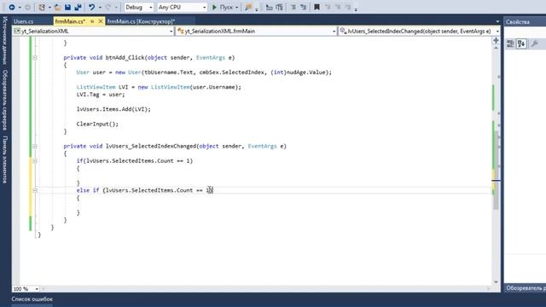Click the Redo arrow icon

coord(108,7)
